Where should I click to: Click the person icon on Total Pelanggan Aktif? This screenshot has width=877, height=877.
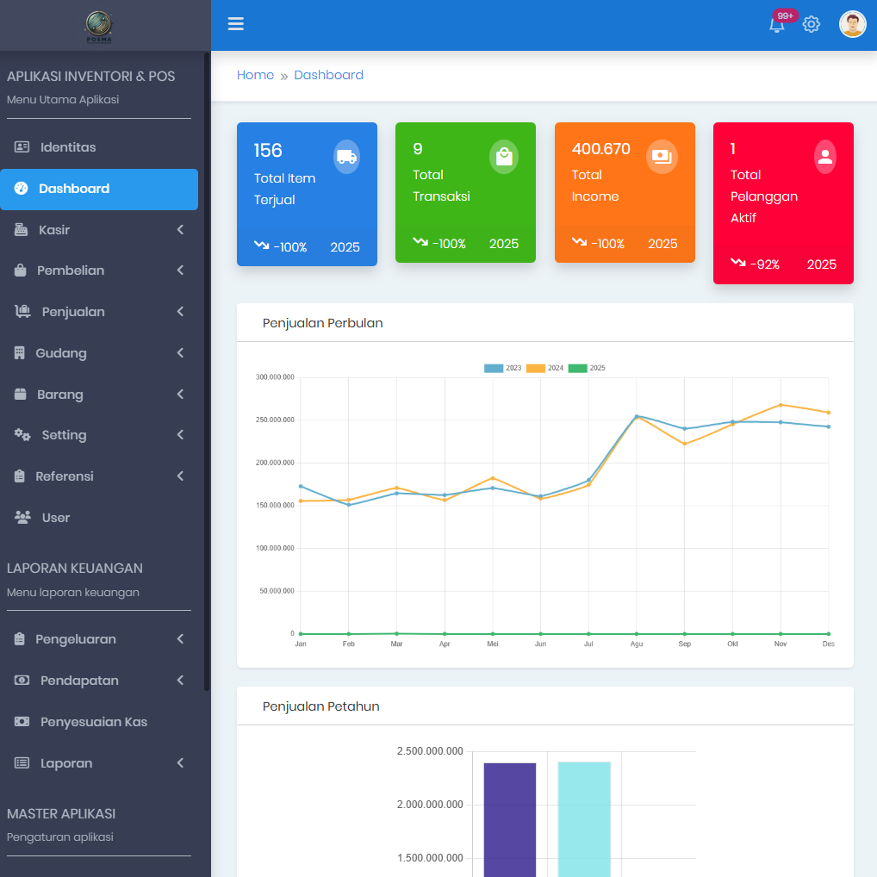(x=824, y=157)
